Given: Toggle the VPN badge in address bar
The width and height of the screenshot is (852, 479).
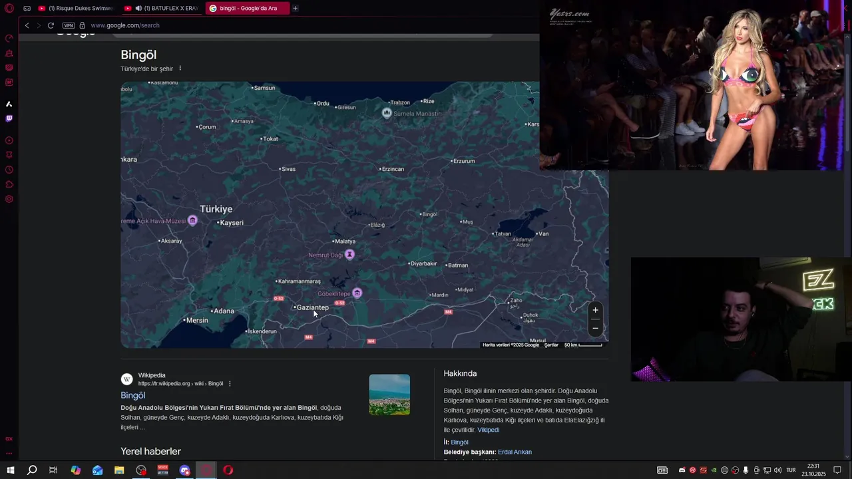Looking at the screenshot, I should click(69, 25).
